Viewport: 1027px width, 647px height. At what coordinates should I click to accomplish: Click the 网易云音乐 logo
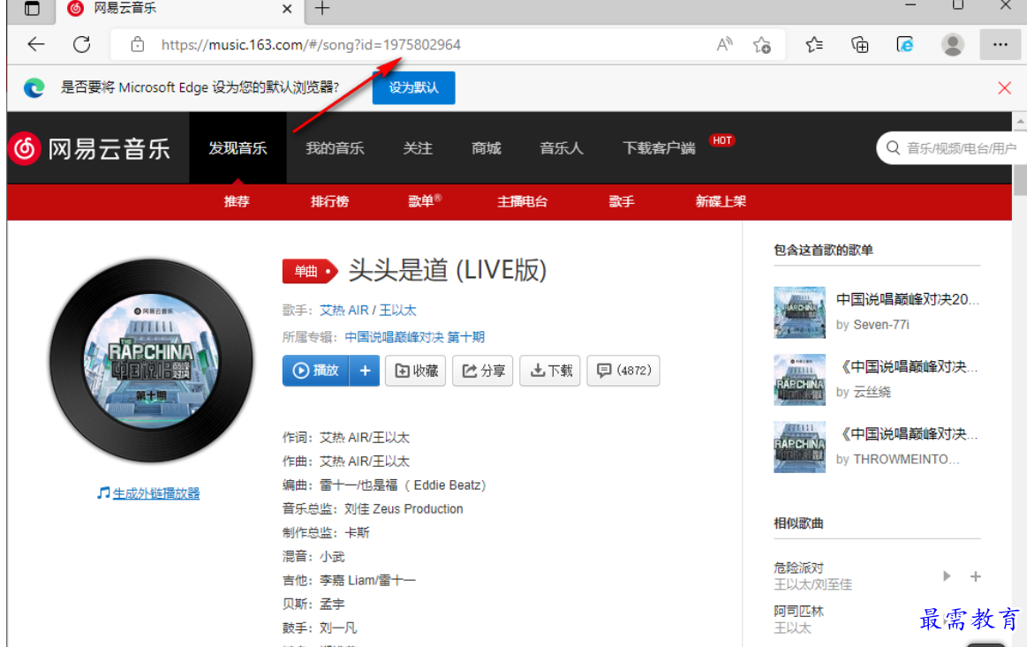click(90, 148)
